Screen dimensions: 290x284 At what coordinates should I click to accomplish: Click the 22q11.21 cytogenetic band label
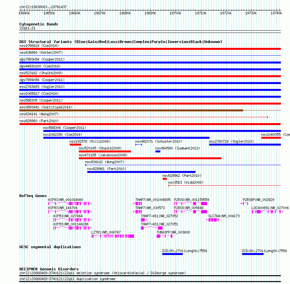[27, 28]
